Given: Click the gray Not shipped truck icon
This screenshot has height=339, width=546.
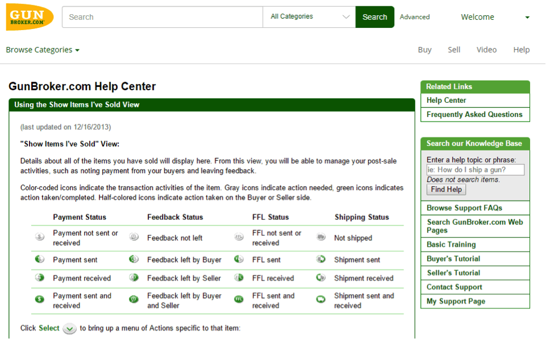Looking at the screenshot, I should (x=321, y=237).
